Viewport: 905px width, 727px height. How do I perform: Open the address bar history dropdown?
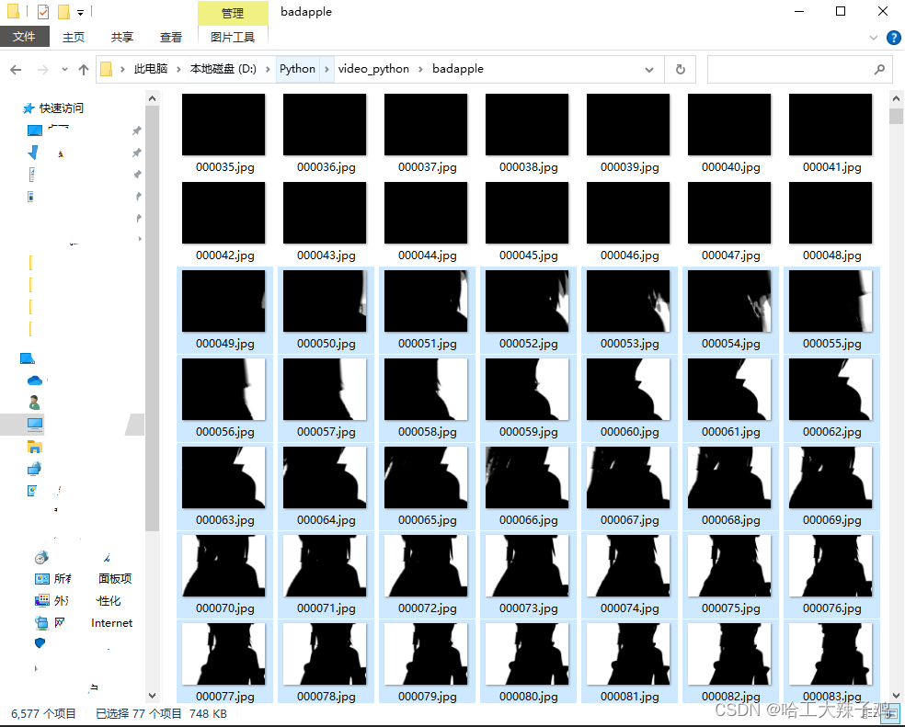(x=649, y=70)
